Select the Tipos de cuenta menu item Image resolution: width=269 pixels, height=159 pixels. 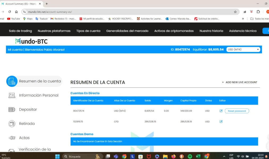88,31
